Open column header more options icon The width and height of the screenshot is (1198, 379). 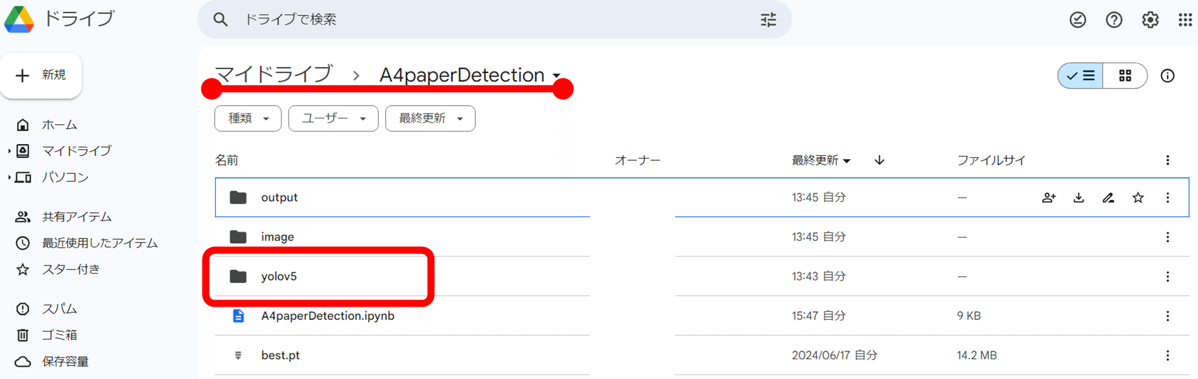pos(1167,160)
